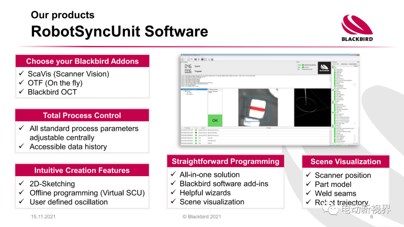Click 'All-in-one solution' item

click(x=210, y=175)
